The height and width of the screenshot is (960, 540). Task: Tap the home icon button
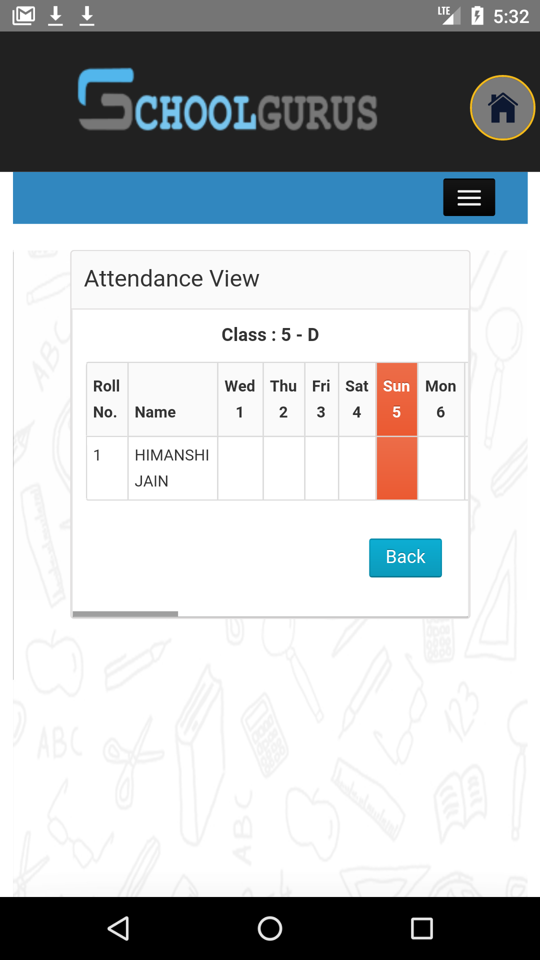[x=502, y=108]
